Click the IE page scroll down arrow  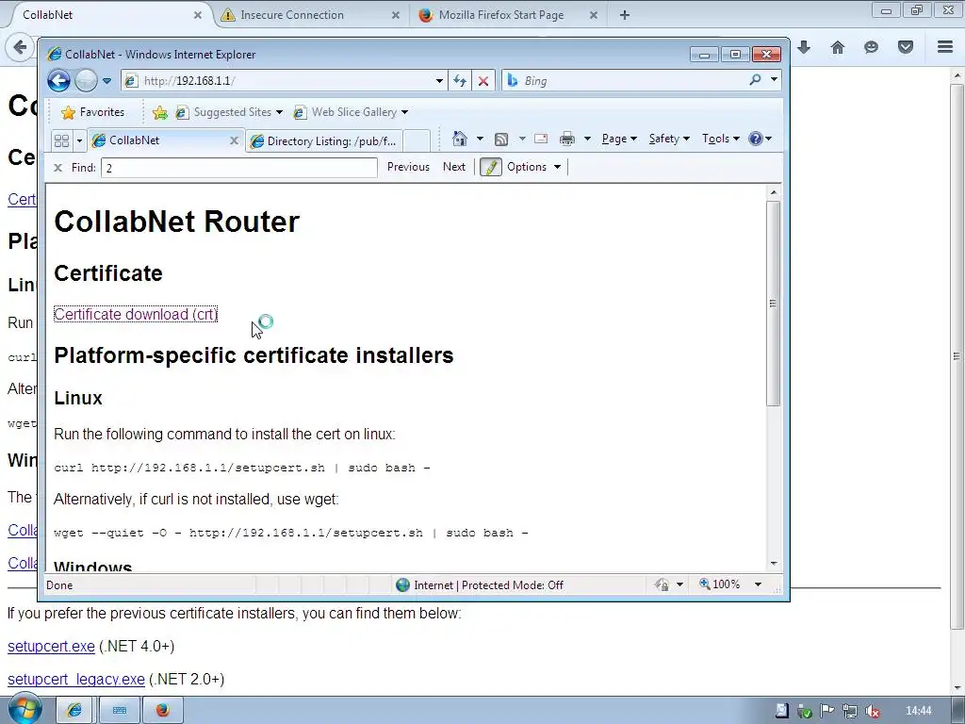point(774,564)
